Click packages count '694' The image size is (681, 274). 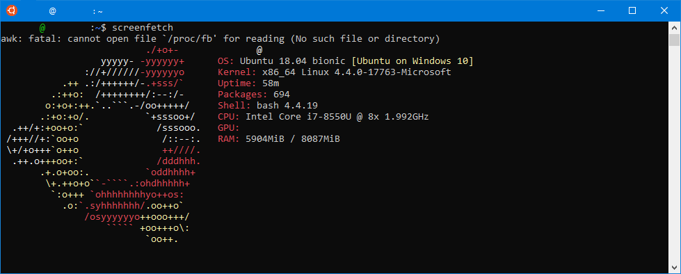click(x=282, y=95)
